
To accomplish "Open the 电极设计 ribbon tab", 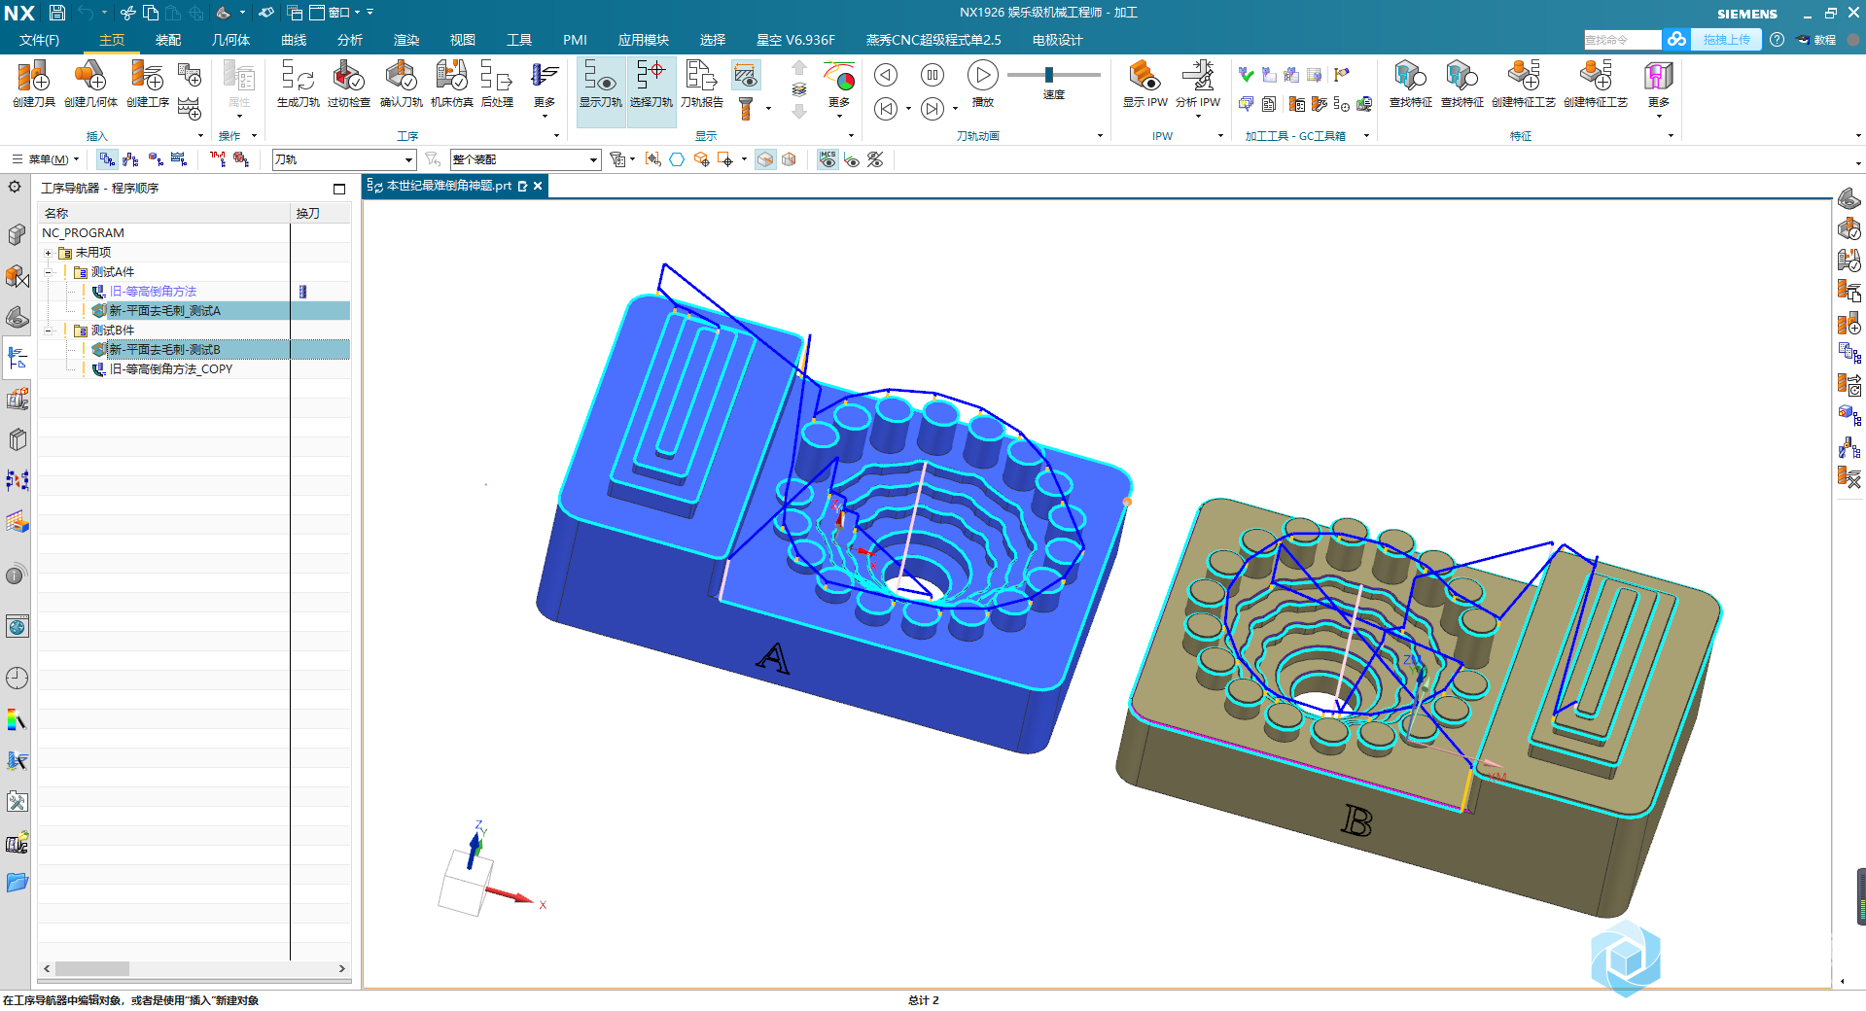I will click(1057, 40).
